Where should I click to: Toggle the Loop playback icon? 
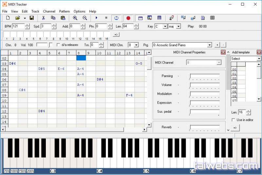pyautogui.click(x=116, y=18)
